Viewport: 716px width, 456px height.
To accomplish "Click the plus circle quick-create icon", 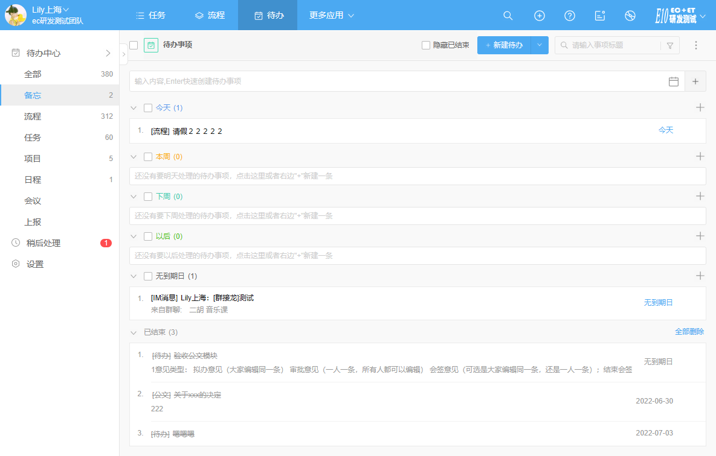I will click(x=540, y=16).
